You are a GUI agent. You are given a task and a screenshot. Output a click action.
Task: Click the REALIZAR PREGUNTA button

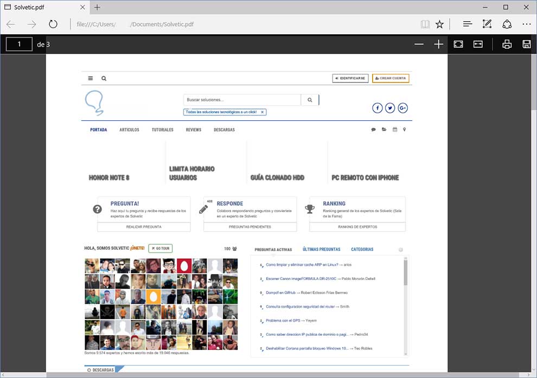(x=144, y=227)
